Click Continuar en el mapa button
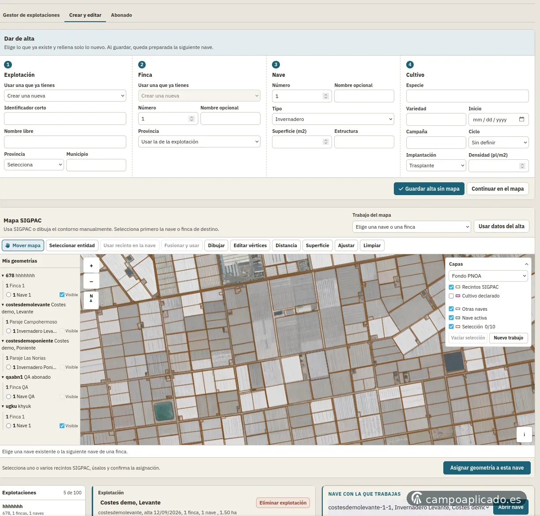 click(498, 189)
